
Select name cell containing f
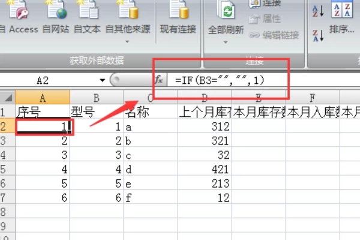[x=151, y=197]
